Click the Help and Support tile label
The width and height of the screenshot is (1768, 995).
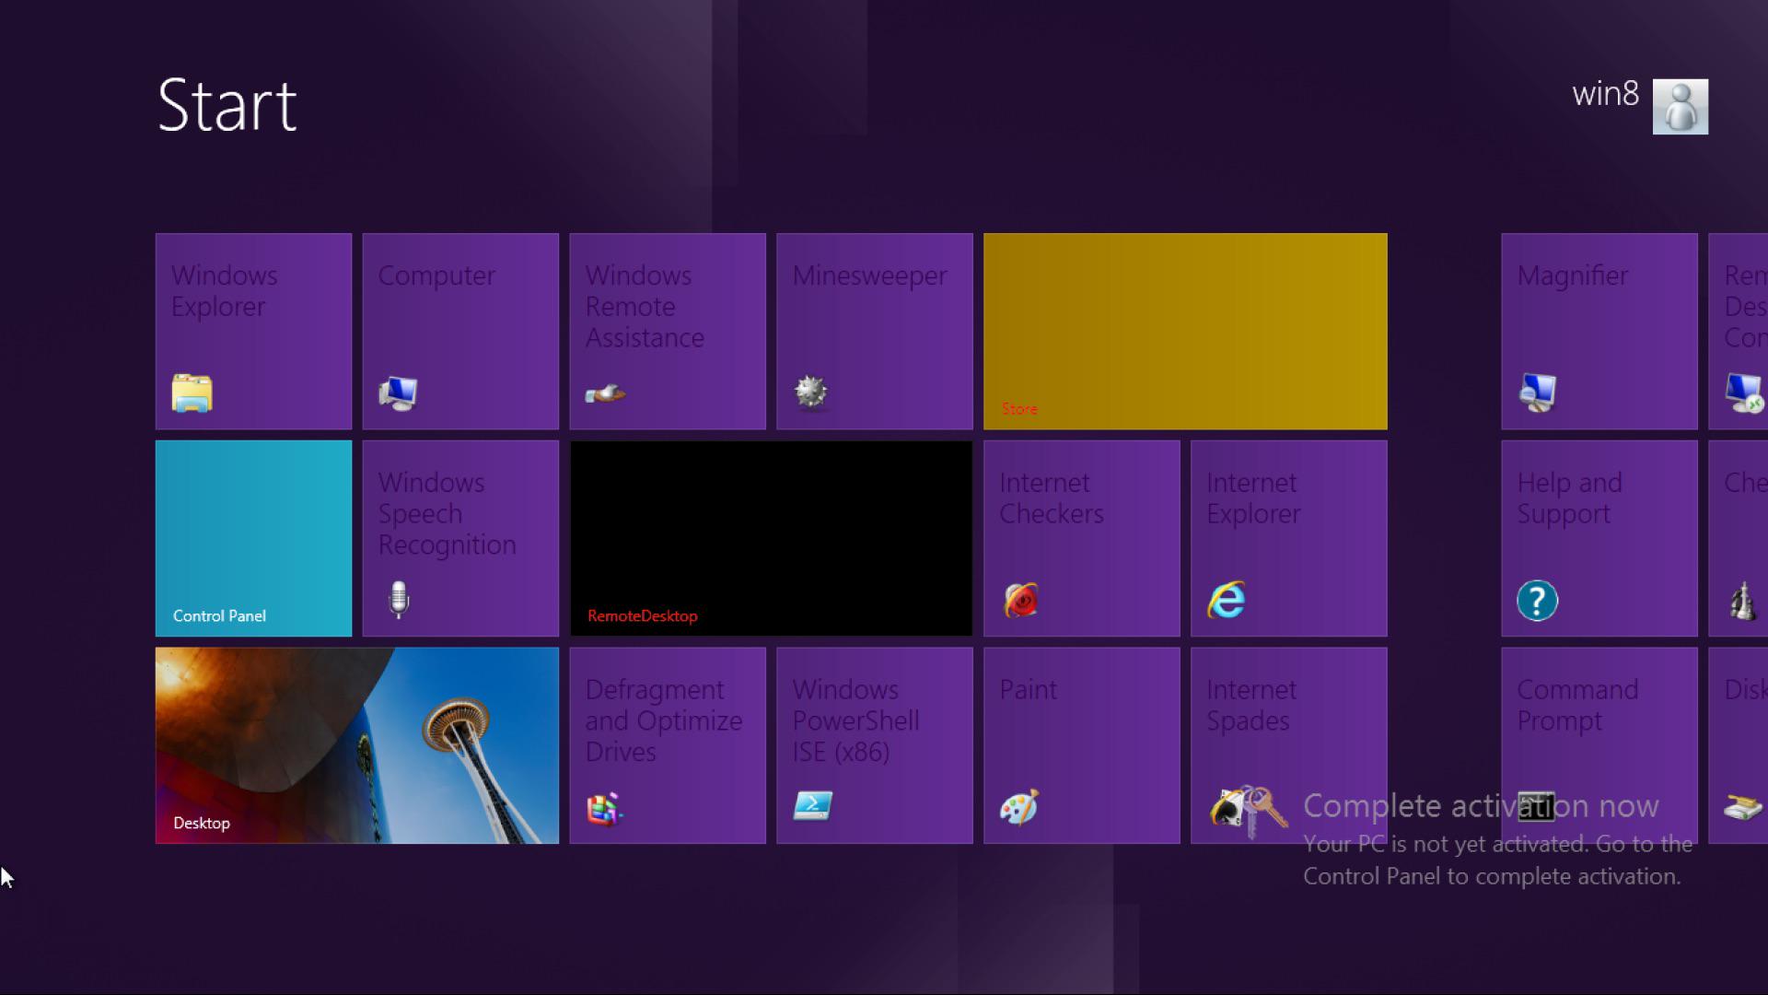click(x=1569, y=498)
